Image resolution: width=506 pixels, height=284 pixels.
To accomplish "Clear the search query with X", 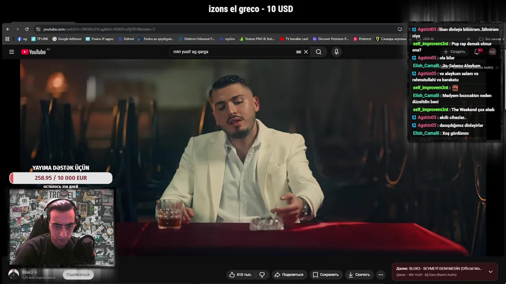I will point(306,52).
